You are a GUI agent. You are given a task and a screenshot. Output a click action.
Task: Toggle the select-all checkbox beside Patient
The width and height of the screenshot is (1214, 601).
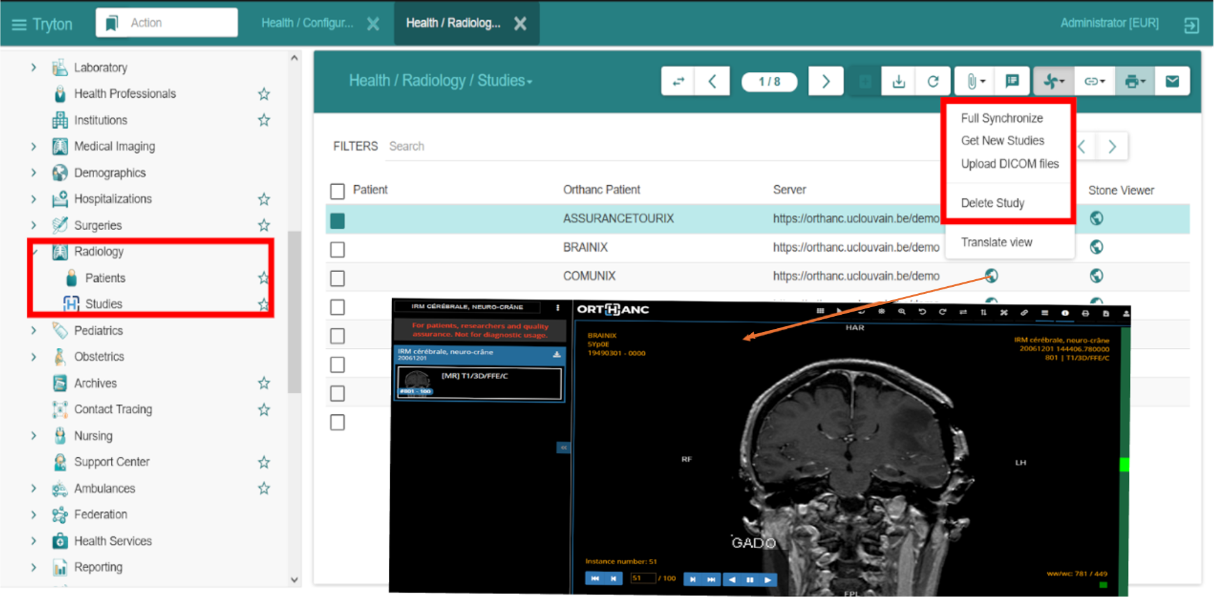(337, 191)
